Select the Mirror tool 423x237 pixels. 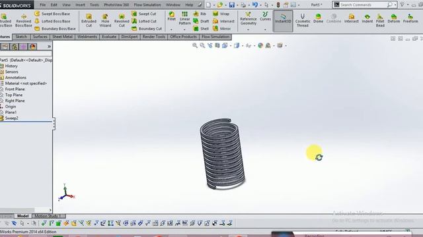[x=222, y=28]
